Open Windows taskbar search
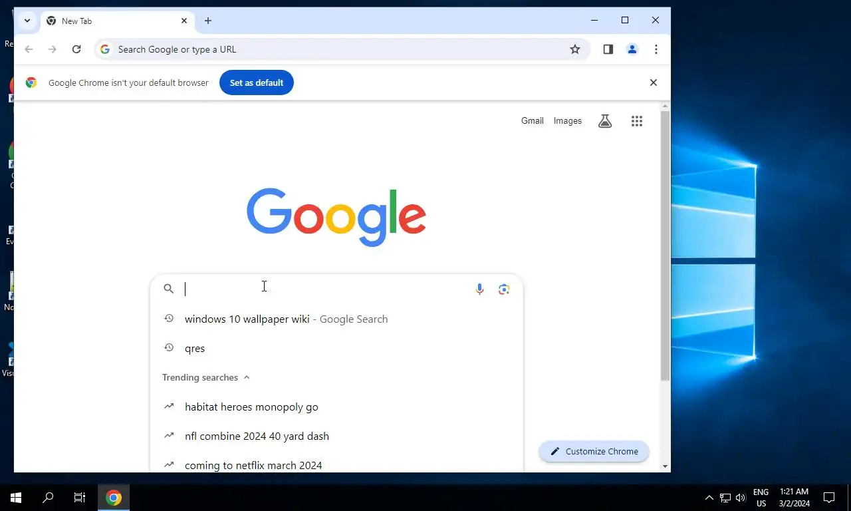The width and height of the screenshot is (851, 511). [x=48, y=497]
